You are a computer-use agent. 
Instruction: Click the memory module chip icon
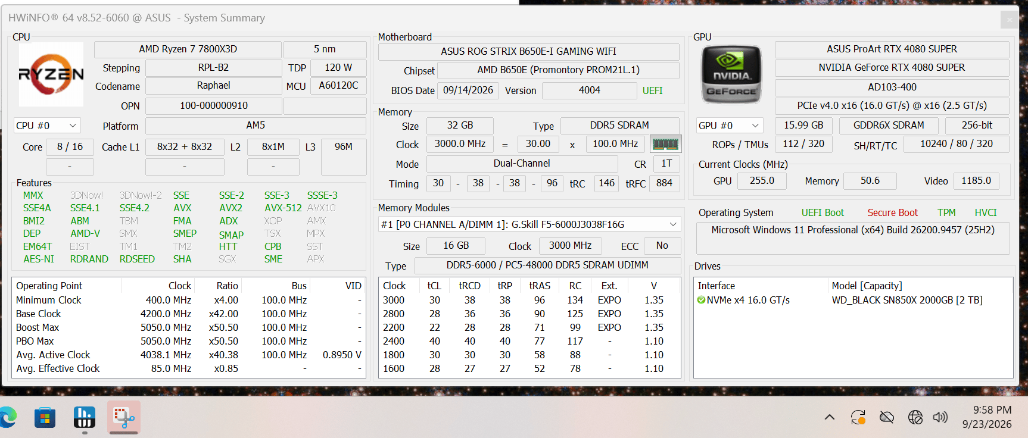click(x=665, y=144)
